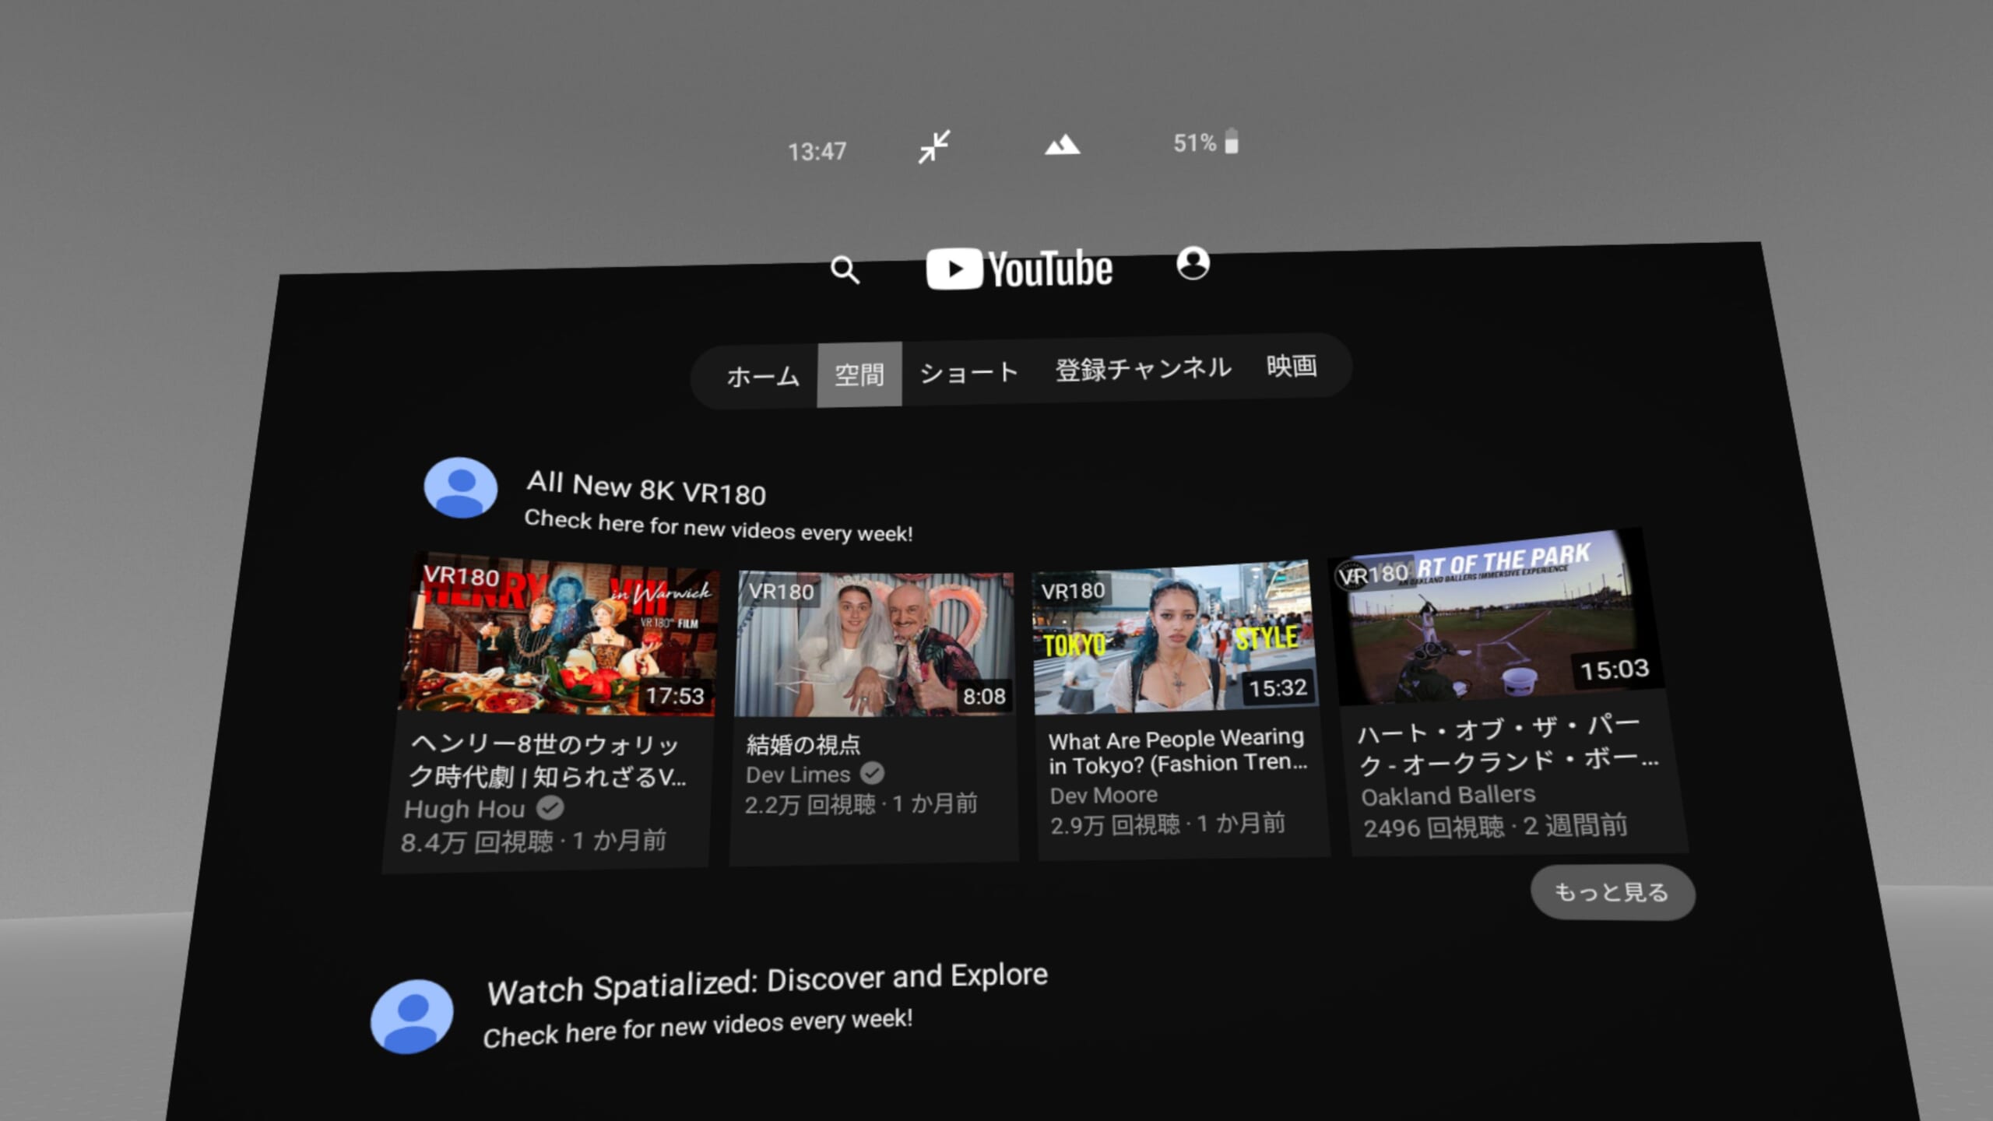The image size is (1993, 1121).
Task: Click the verified badge beside Hugh Hou
Action: tap(550, 809)
